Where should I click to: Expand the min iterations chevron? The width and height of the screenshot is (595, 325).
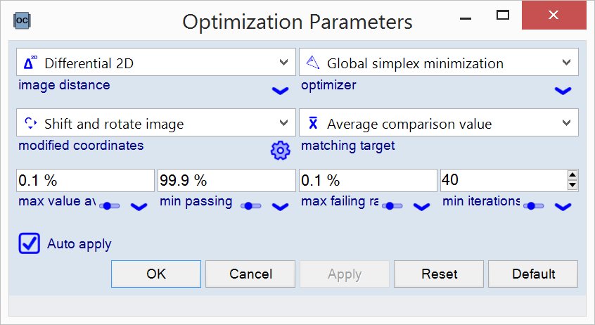pyautogui.click(x=563, y=207)
